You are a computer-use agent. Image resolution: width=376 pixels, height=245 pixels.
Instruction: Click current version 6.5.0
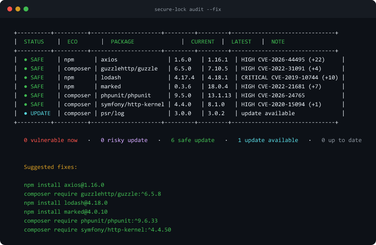[x=183, y=68]
